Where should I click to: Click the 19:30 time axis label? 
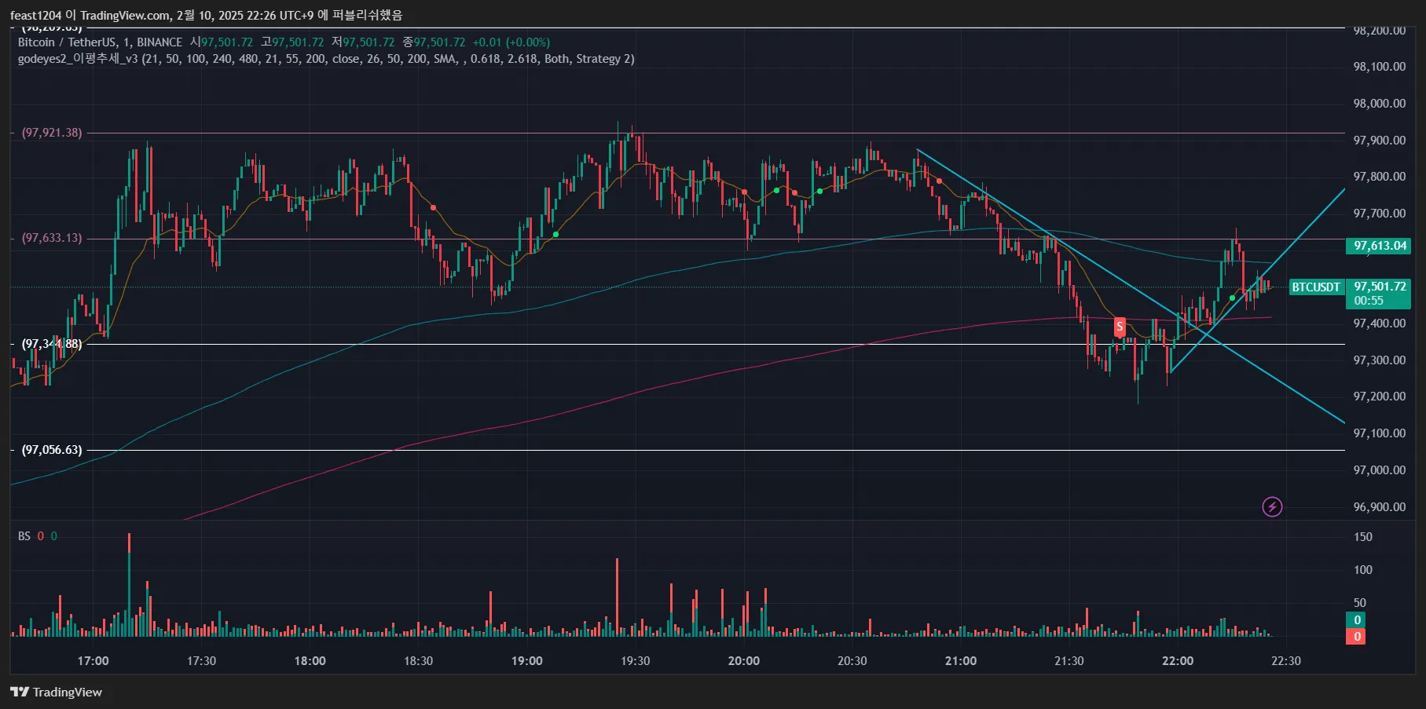click(635, 661)
